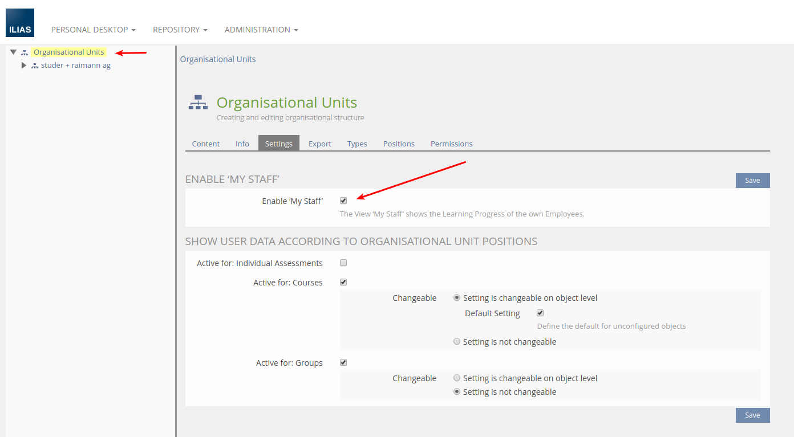The image size is (794, 437).
Task: Expand the studer + raimann ag node
Action: 23,66
